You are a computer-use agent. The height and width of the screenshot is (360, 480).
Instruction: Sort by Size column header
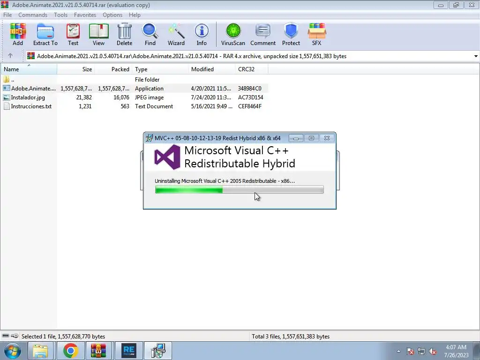click(x=75, y=69)
